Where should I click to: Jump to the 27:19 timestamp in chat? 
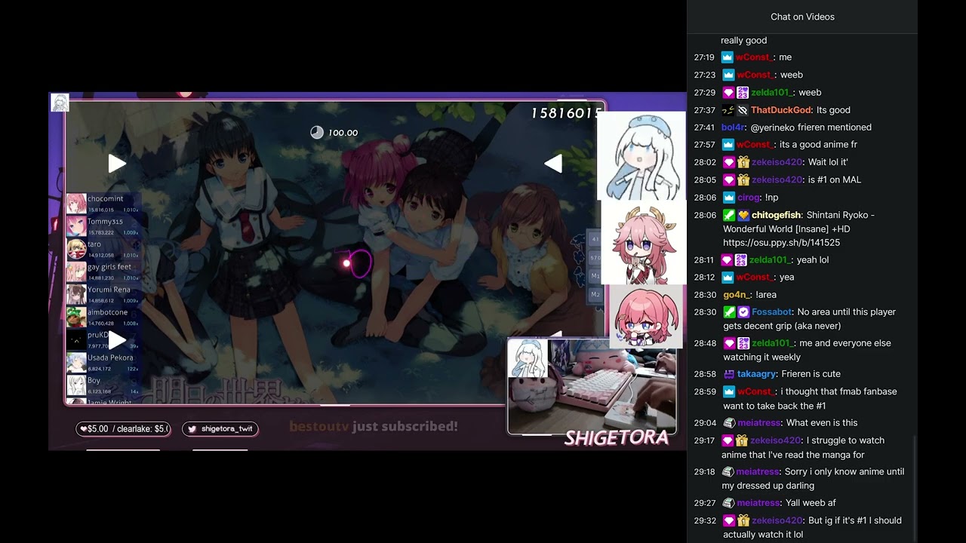tap(704, 57)
